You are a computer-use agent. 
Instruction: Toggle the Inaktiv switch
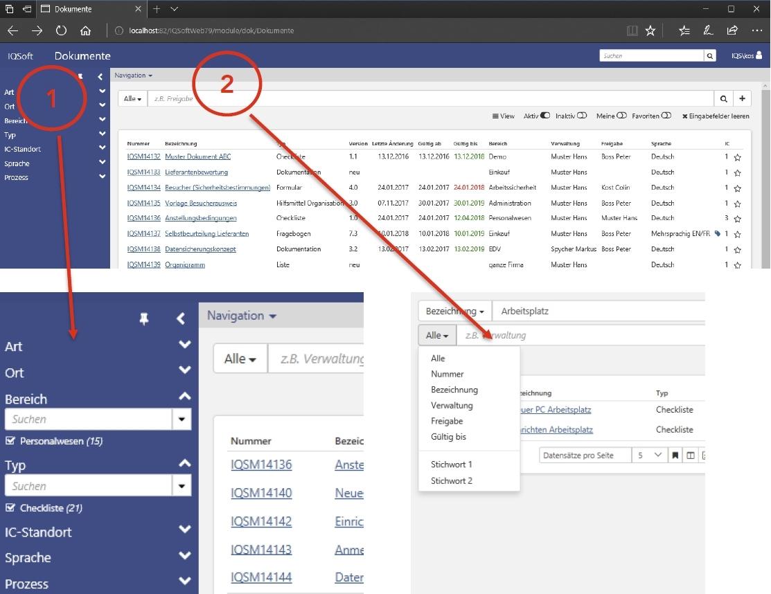point(582,116)
